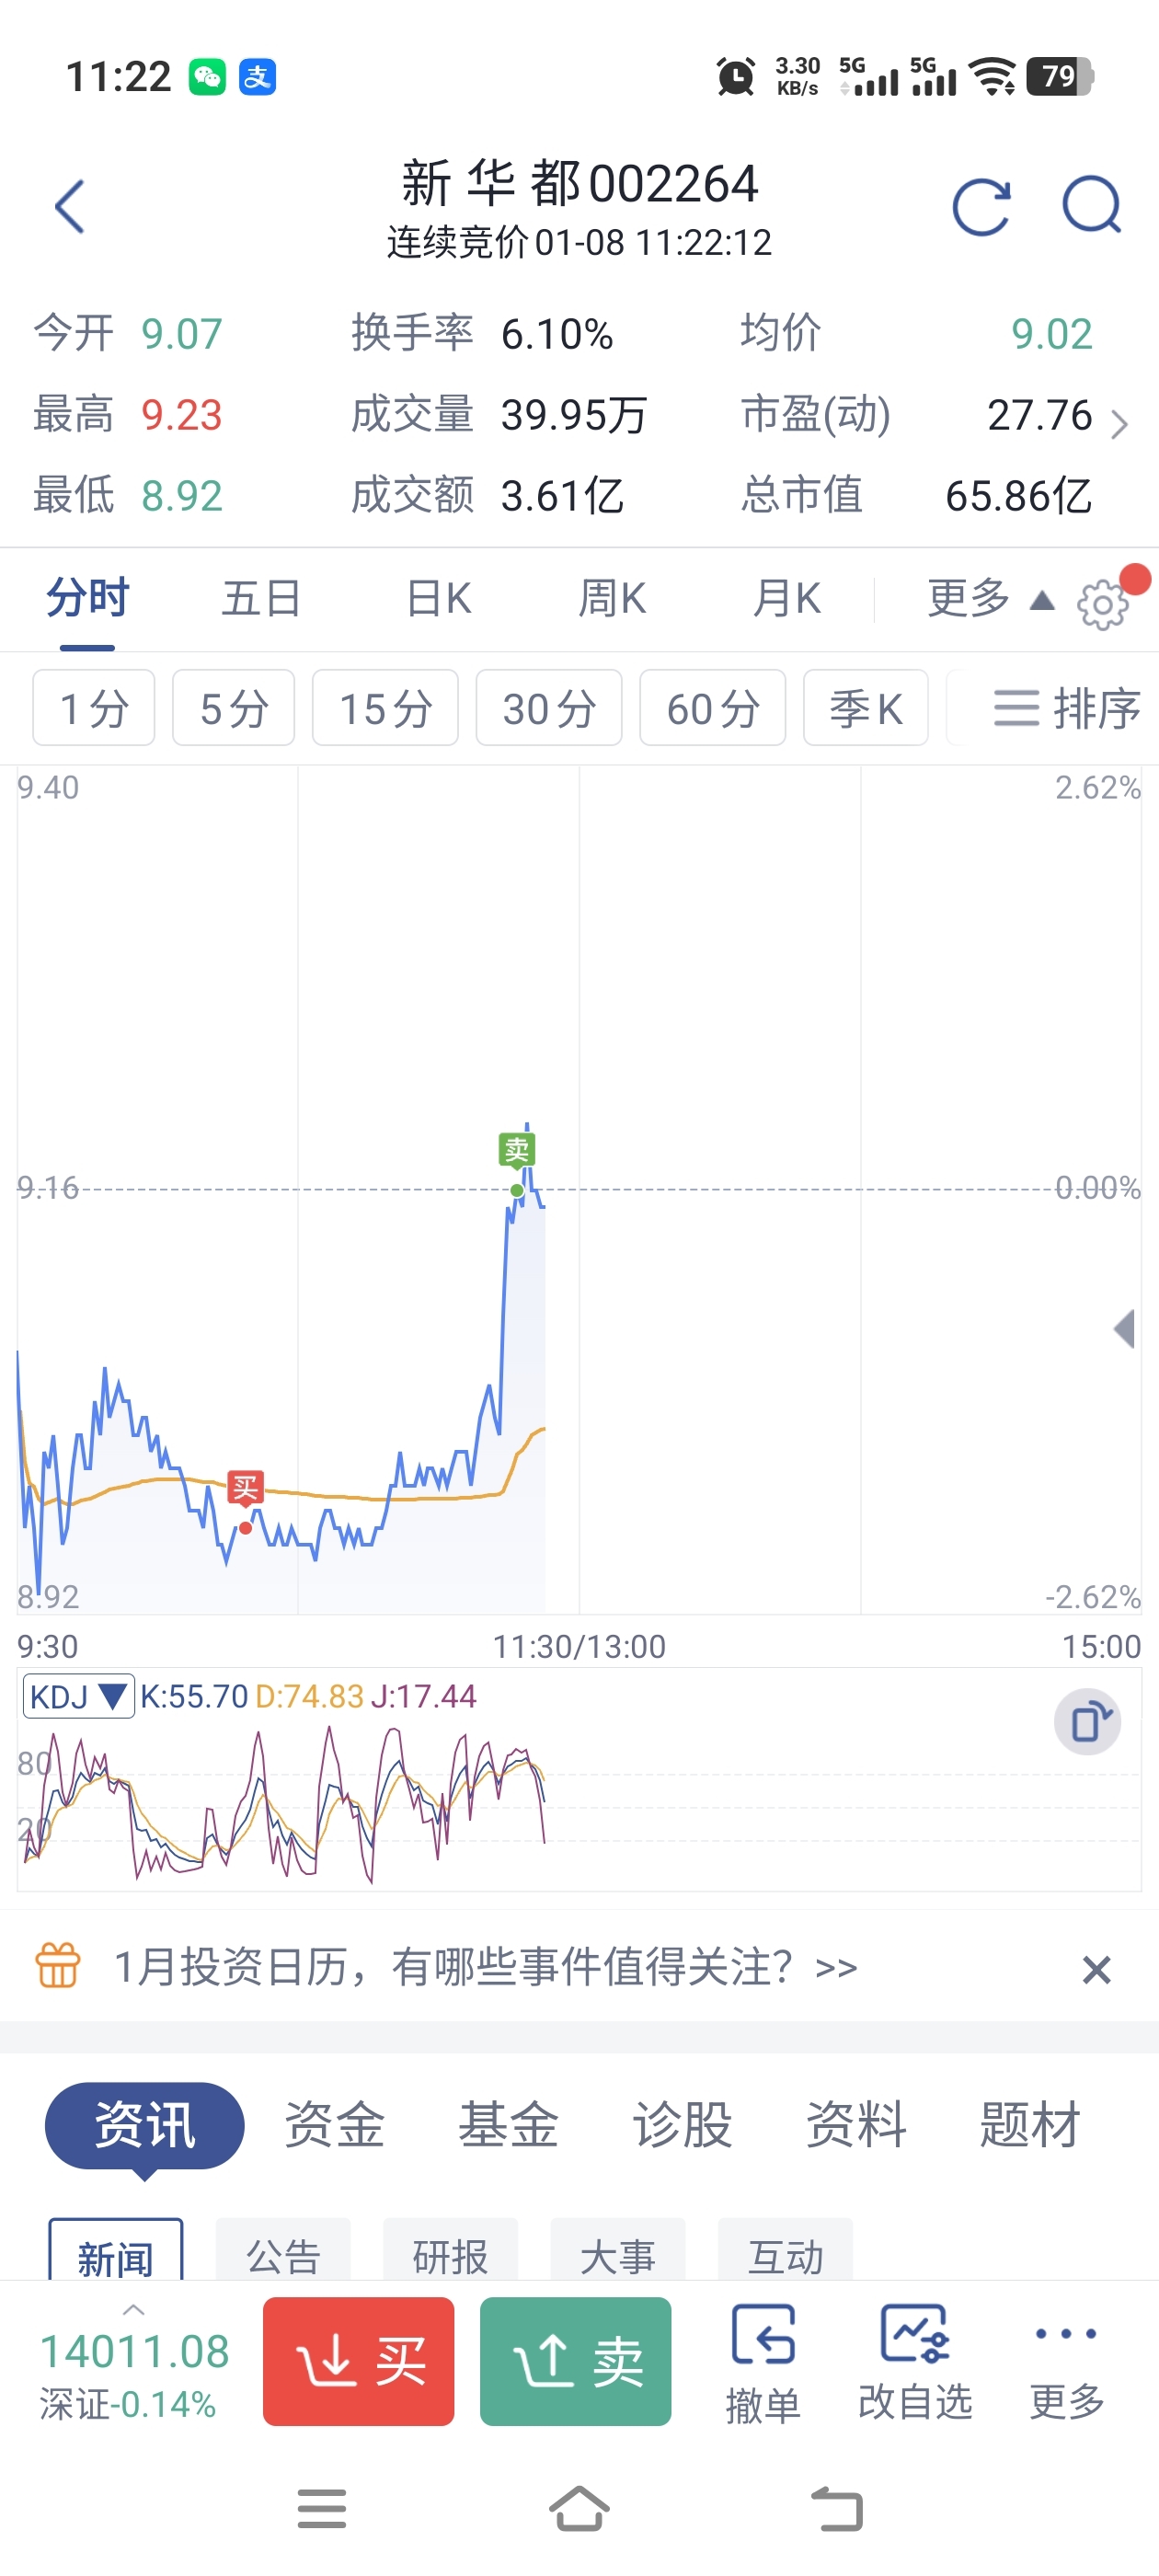This screenshot has height=2576, width=1159.
Task: Refresh the stock quote data
Action: (x=981, y=207)
